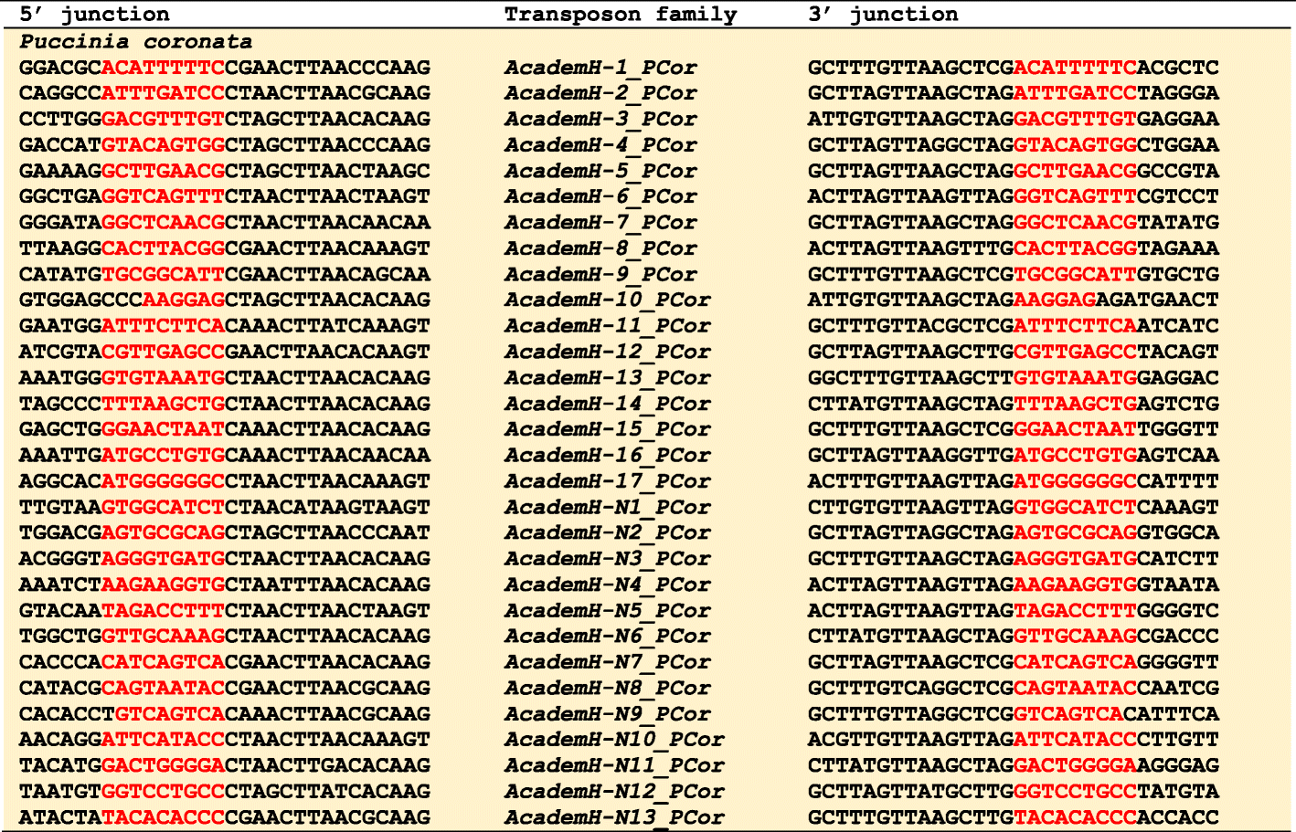Screen dimensions: 1296x832
Task: Select the AcademH-1_PCor family name
Action: (600, 68)
